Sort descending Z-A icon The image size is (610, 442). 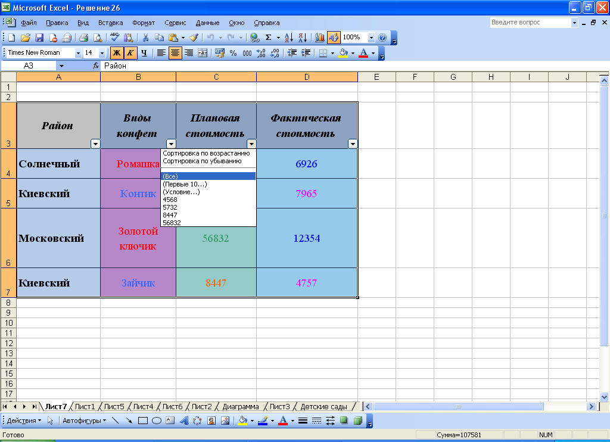point(303,38)
